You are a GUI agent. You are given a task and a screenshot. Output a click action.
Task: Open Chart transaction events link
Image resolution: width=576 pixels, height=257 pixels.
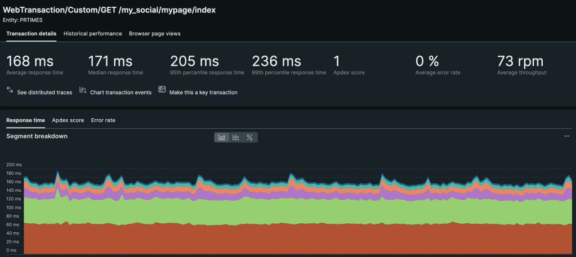121,93
